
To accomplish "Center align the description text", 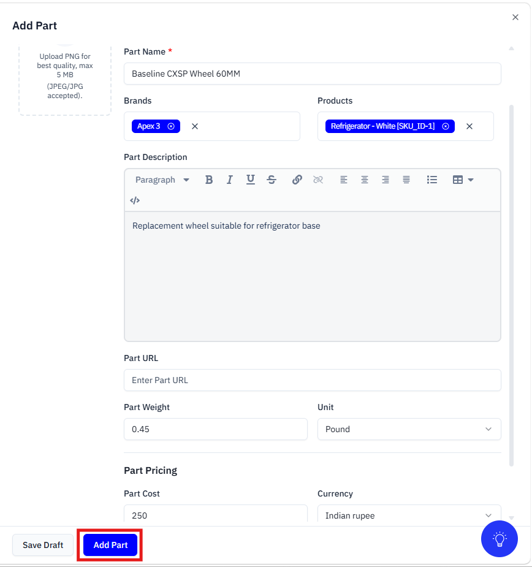I will tap(365, 180).
